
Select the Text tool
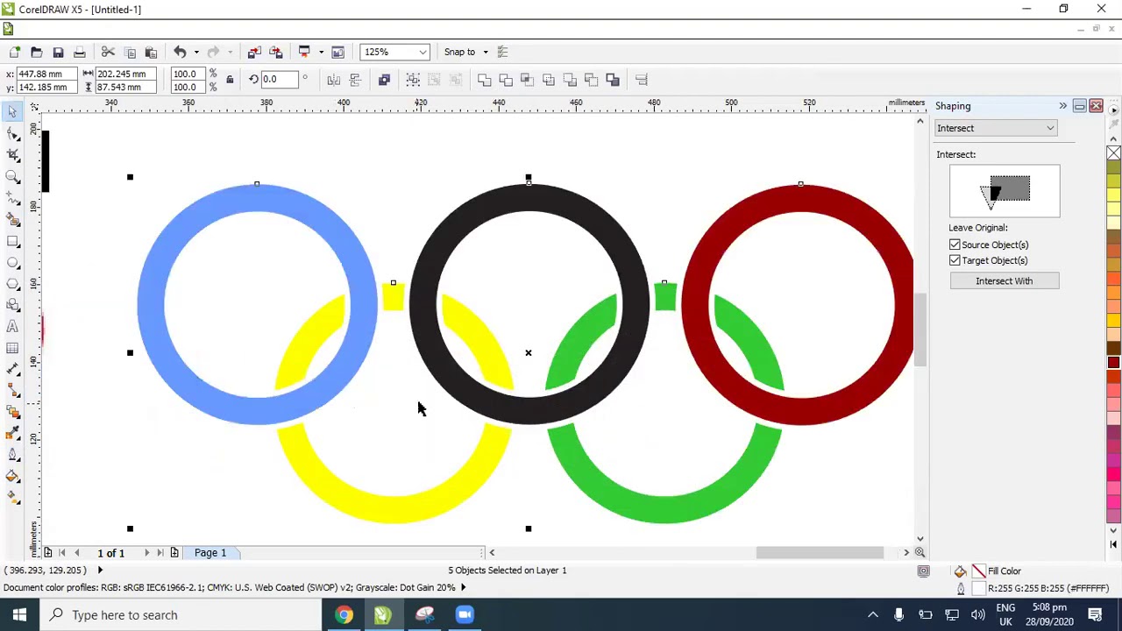pos(12,327)
